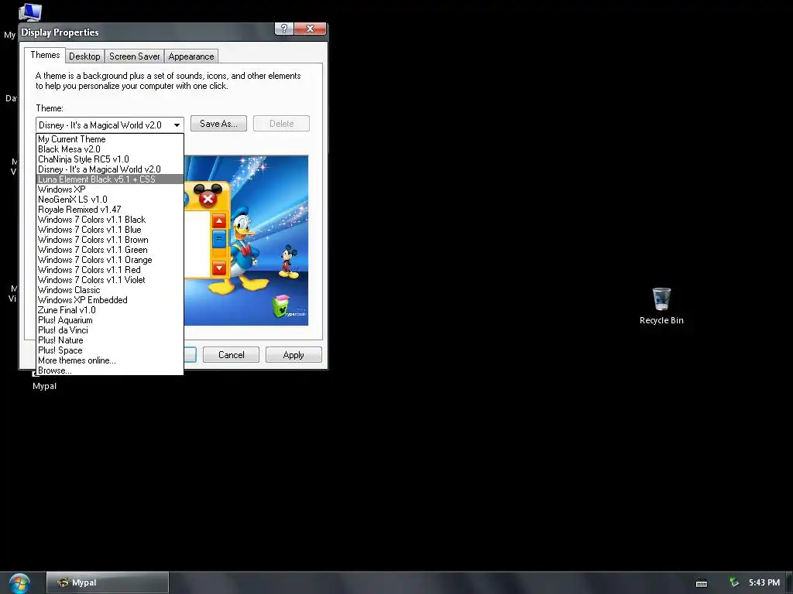The image size is (793, 594).
Task: Click the Apply button
Action: point(294,354)
